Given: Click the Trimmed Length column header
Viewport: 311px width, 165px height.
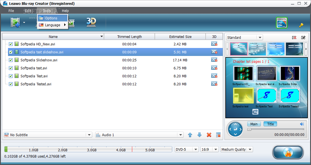Looking at the screenshot, I should [x=129, y=37].
